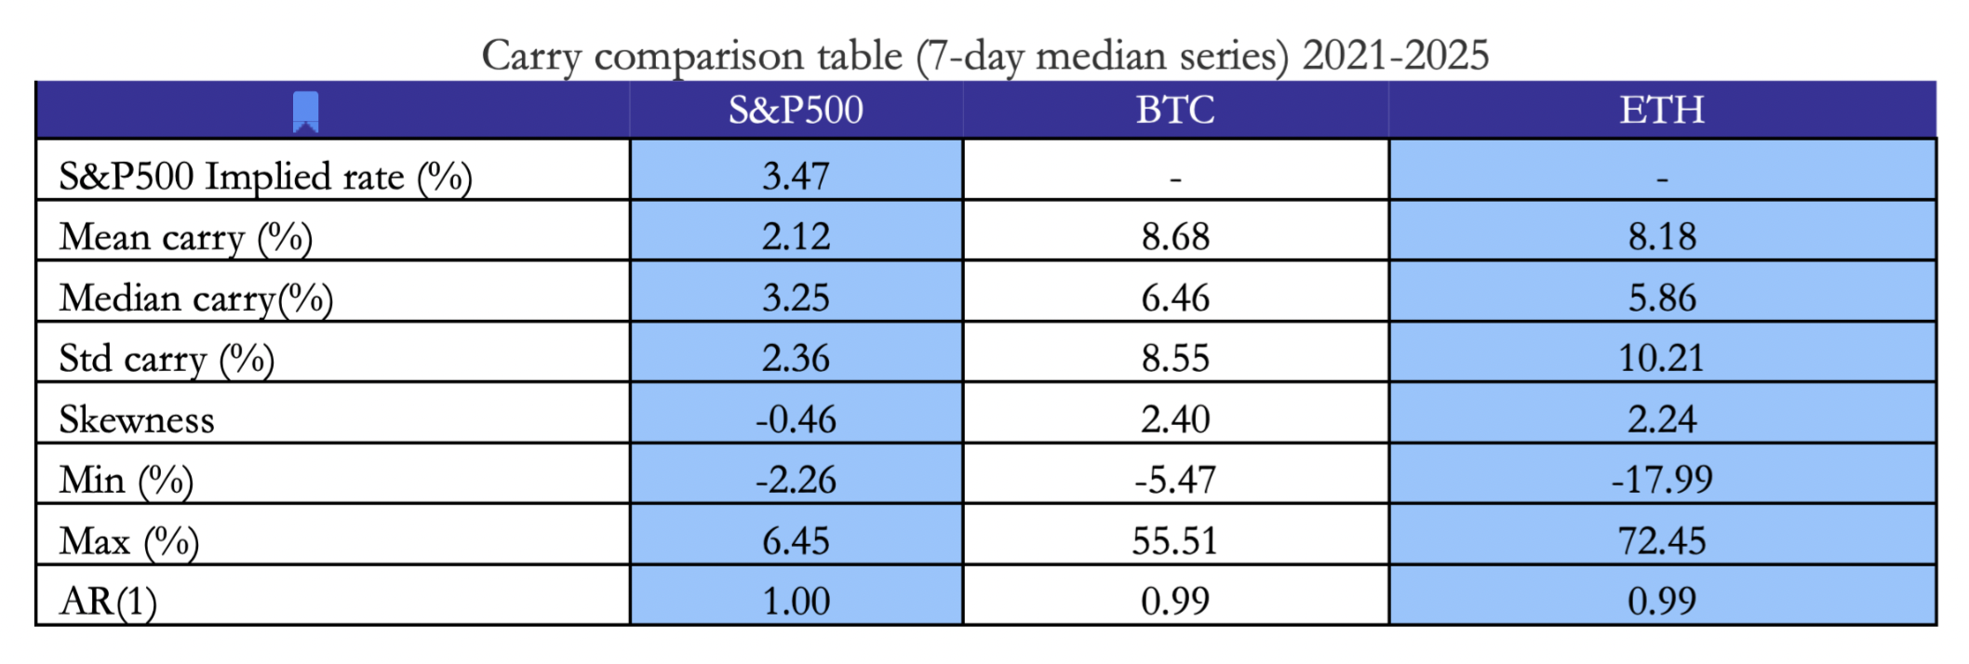Select the ETH minimum value -17.99
Image resolution: width=1969 pixels, height=664 pixels.
tap(1662, 481)
